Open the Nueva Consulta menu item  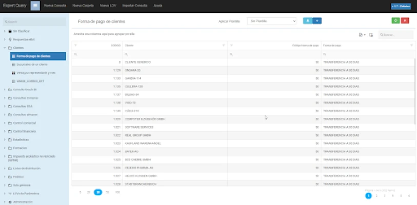[x=55, y=6]
